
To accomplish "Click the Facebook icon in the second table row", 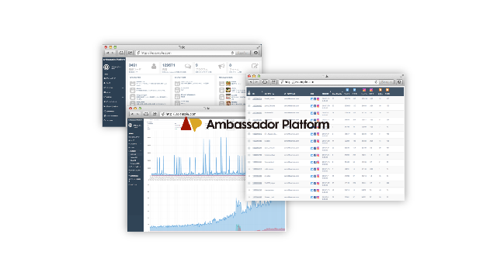I will pyautogui.click(x=315, y=106).
